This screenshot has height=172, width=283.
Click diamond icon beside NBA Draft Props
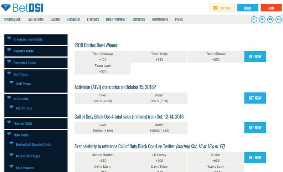[x=11, y=155]
